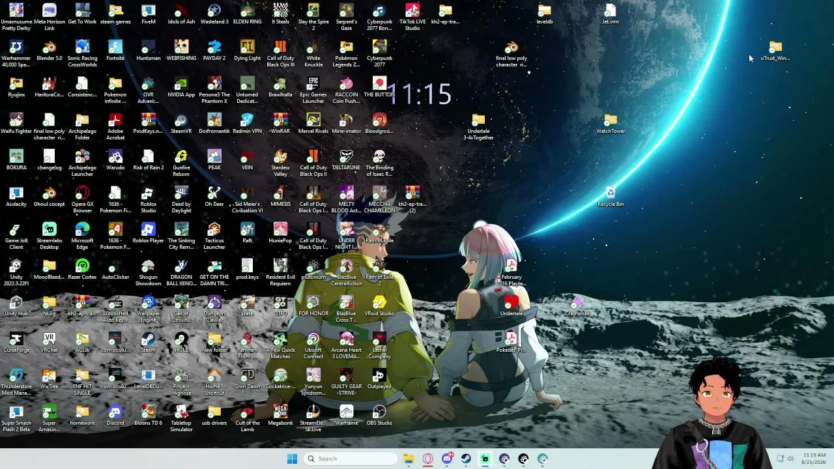
Task: Click the ELDEN RING desktop shortcut
Action: coord(247,14)
